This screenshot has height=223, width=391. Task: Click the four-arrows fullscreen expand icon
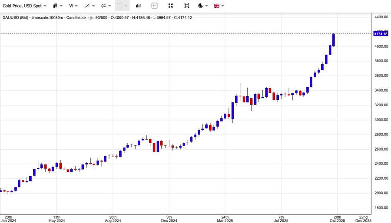pos(171,6)
